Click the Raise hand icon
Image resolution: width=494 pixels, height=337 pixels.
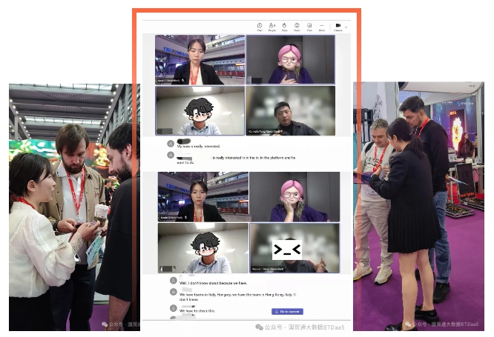pyautogui.click(x=285, y=27)
